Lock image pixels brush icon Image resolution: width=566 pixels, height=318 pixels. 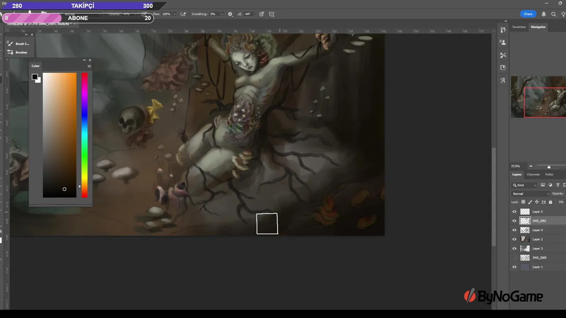tap(530, 202)
